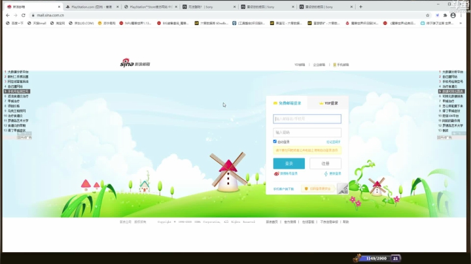The height and width of the screenshot is (264, 471).
Task: Open the 忘记密码 link
Action: (333, 142)
